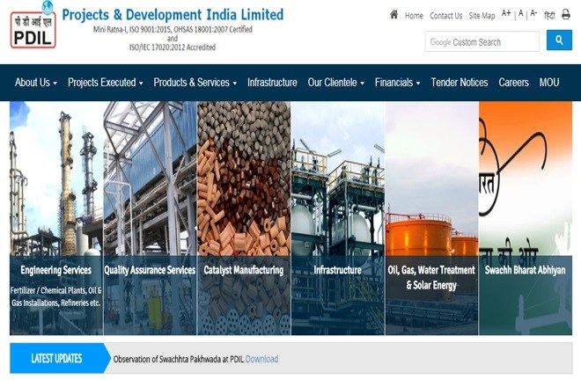This screenshot has width=581, height=387.
Task: Reset font size with A
Action: click(x=520, y=13)
